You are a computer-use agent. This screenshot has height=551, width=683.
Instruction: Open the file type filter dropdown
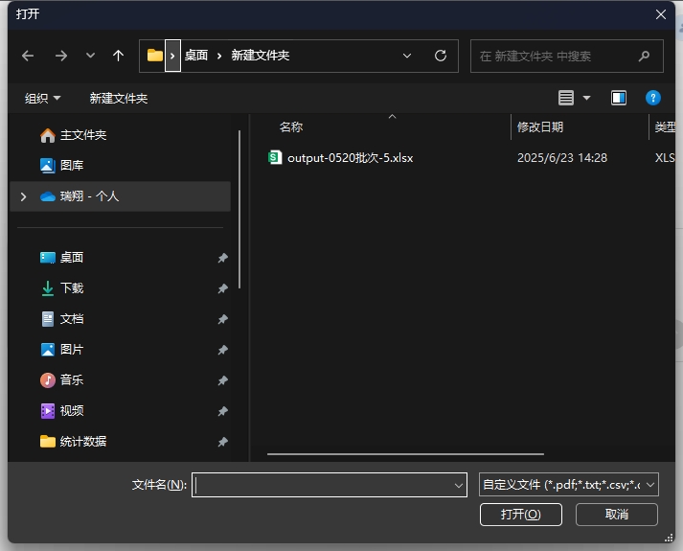[568, 484]
